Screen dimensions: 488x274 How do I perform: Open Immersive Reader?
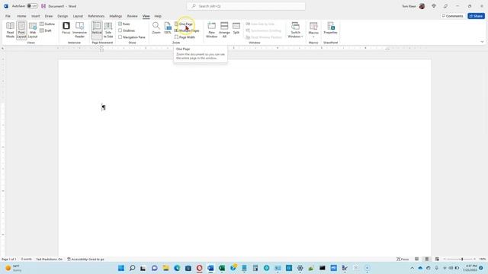(79, 30)
